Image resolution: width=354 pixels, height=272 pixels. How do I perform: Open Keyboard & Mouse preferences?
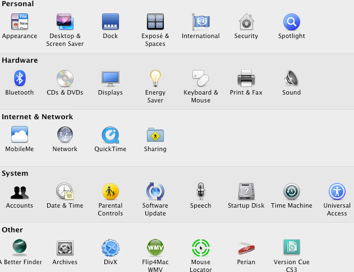coord(201,78)
